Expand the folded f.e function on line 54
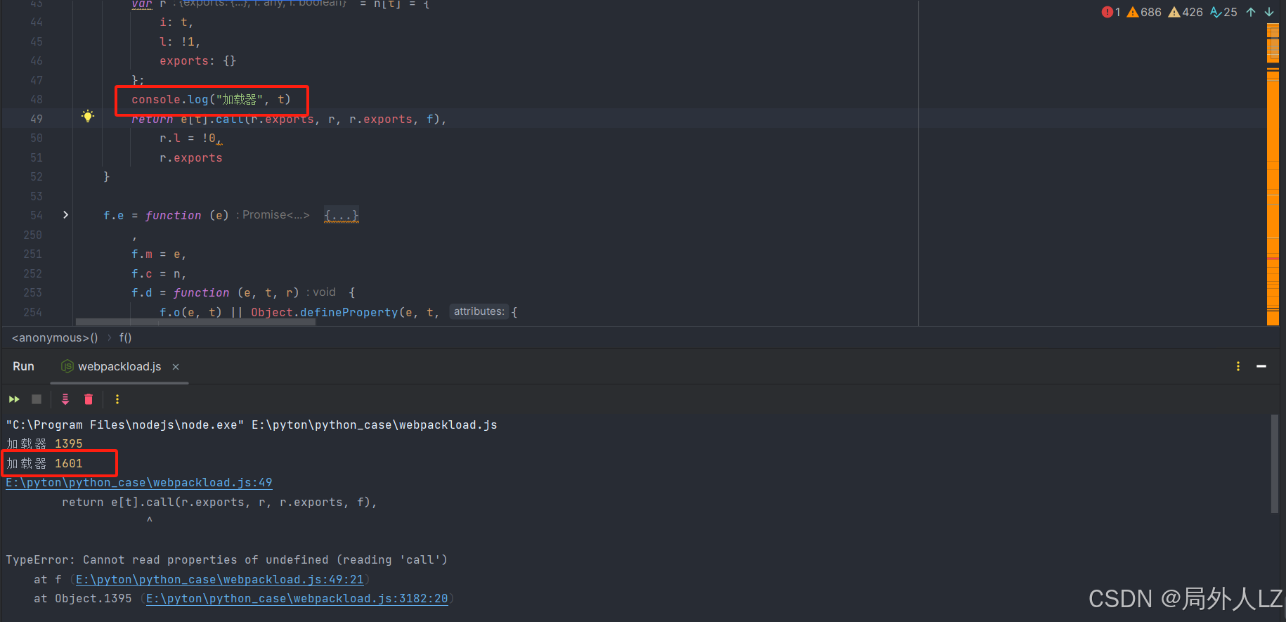The image size is (1286, 622). pyautogui.click(x=65, y=215)
